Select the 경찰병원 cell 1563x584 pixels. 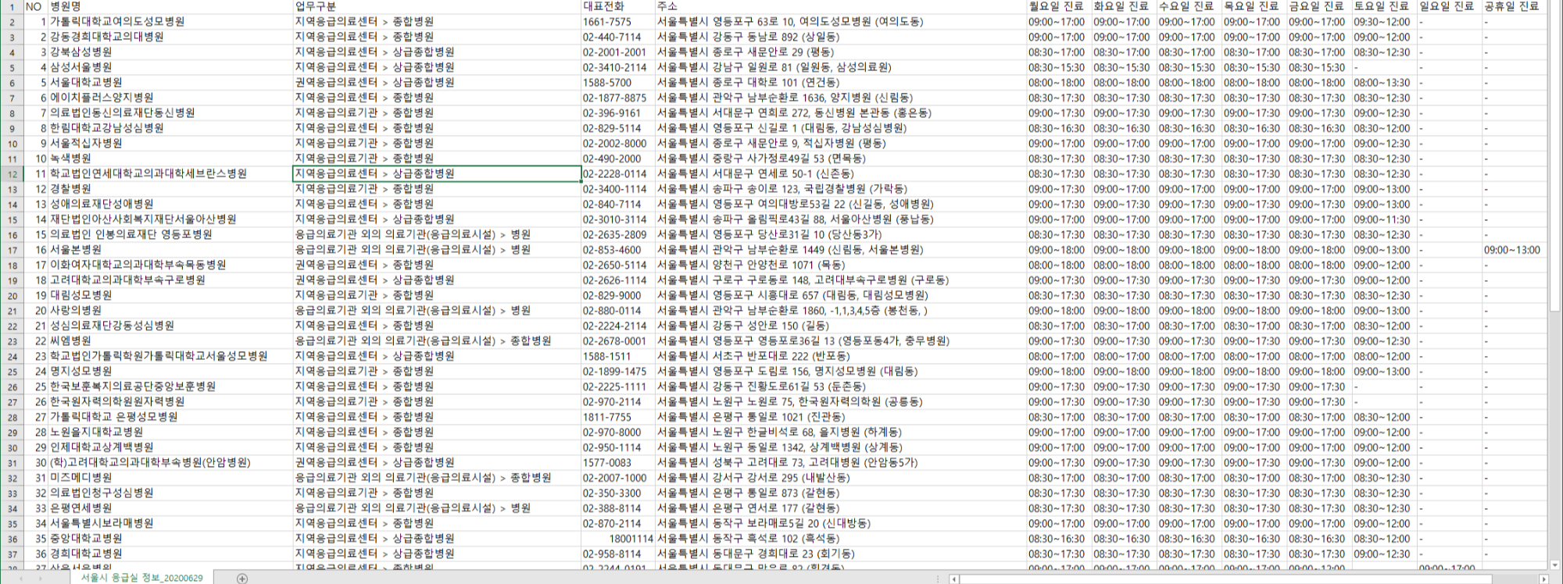point(170,189)
